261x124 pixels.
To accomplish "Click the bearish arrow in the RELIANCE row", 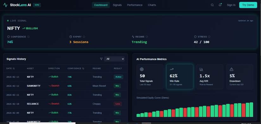I will point(49,104).
